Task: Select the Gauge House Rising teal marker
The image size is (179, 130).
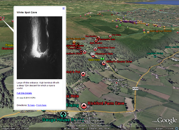Action: pyautogui.click(x=63, y=114)
